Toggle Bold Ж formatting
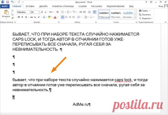 (19, 17)
